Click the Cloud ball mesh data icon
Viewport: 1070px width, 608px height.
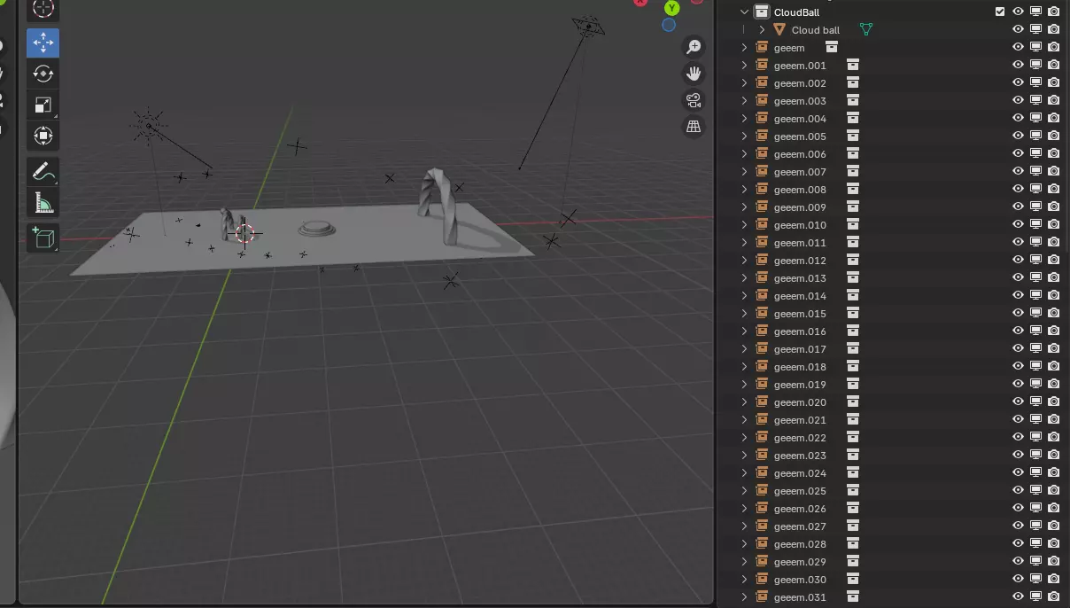866,30
